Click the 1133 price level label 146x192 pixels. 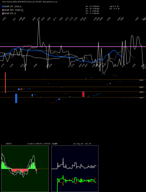point(141,98)
